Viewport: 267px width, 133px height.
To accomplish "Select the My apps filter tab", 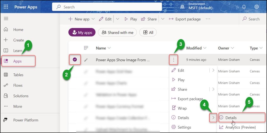I will [x=82, y=32].
